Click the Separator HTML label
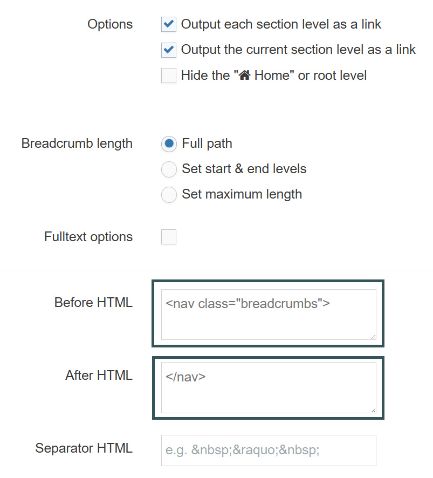The height and width of the screenshot is (478, 433). (x=84, y=448)
